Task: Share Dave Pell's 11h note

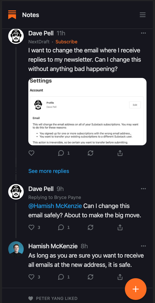Action: pos(120,153)
